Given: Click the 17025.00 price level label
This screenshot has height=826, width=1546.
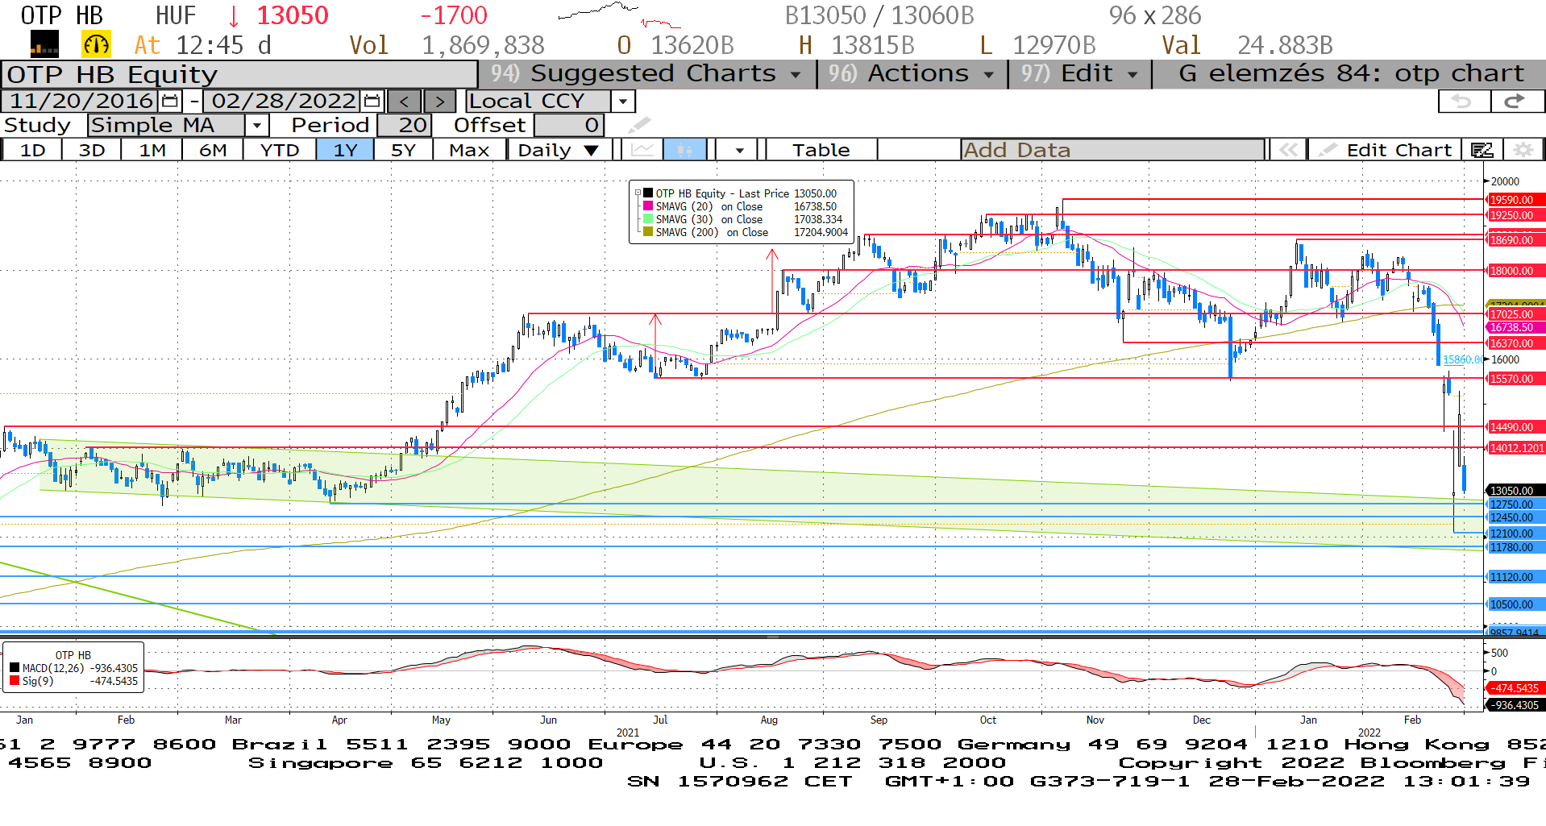Looking at the screenshot, I should point(1515,314).
